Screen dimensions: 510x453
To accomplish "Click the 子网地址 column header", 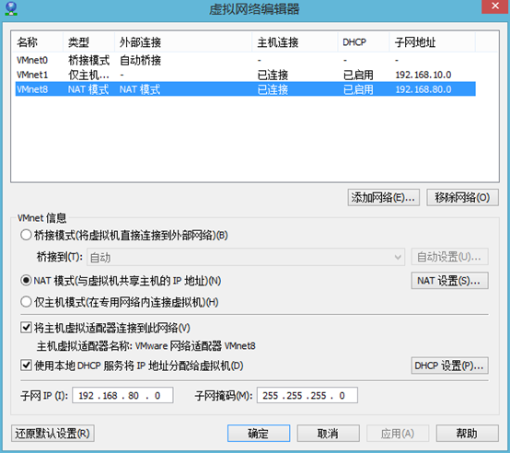I will point(433,42).
